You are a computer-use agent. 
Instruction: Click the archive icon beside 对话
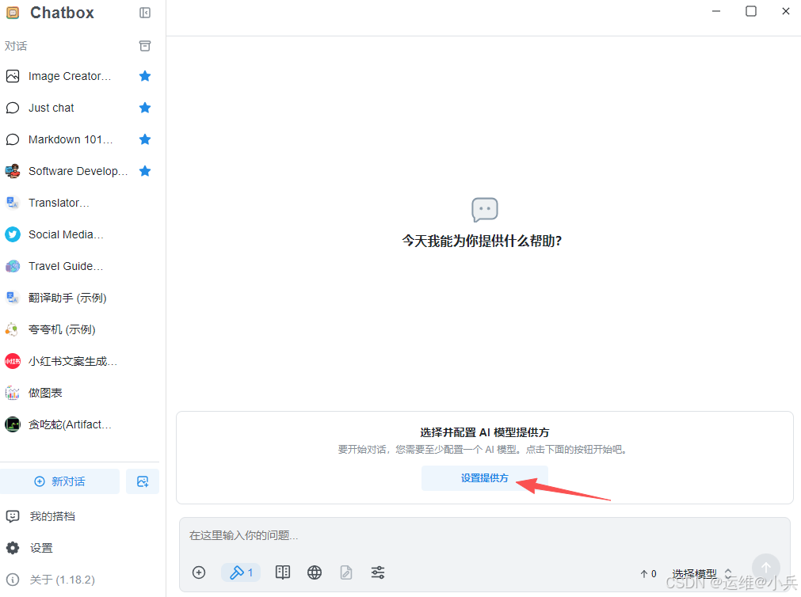pos(145,46)
